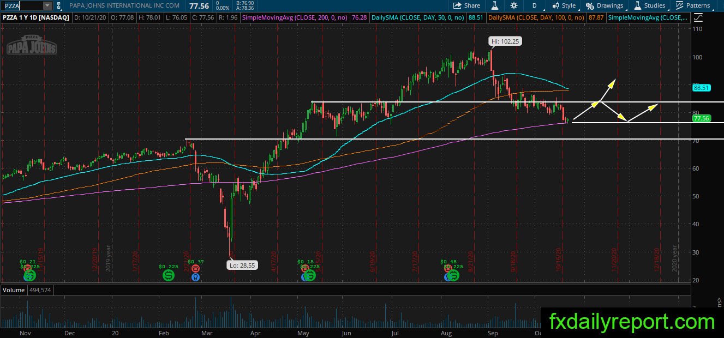Click the last price 77.56 in header
This screenshot has height=338, width=724.
tap(200, 5)
